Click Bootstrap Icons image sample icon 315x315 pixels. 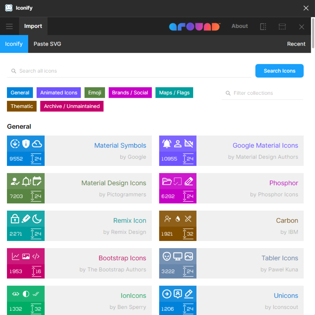point(26,256)
